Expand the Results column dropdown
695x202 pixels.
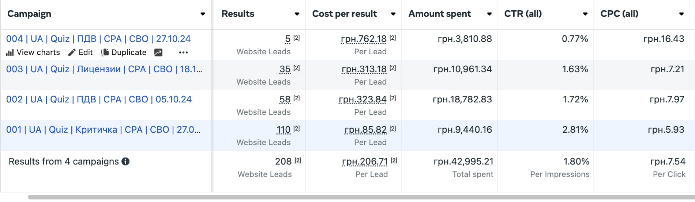point(297,14)
